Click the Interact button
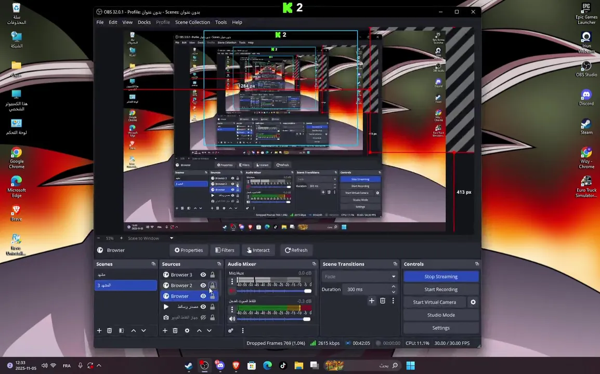 coord(258,250)
